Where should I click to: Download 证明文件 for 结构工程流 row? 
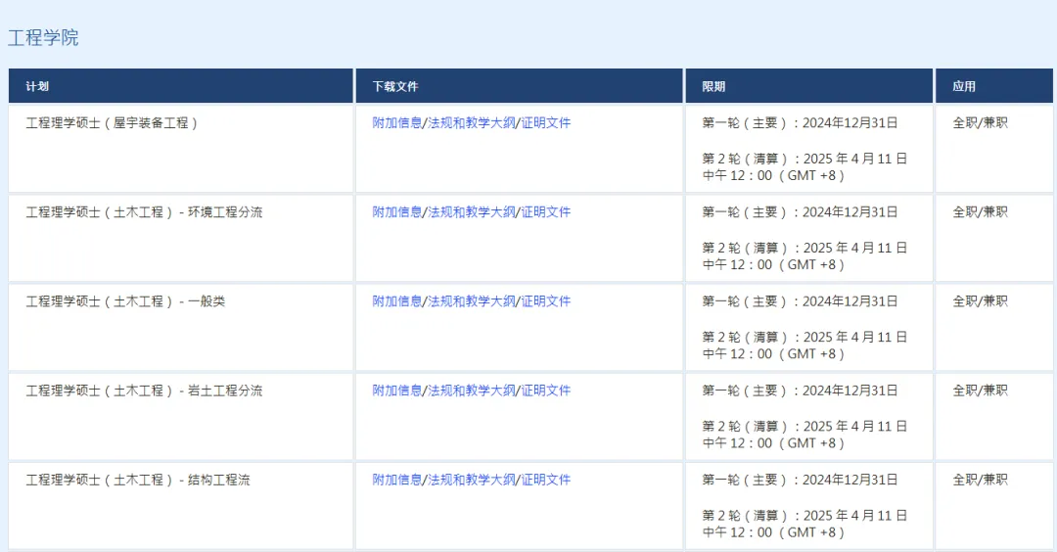(546, 480)
